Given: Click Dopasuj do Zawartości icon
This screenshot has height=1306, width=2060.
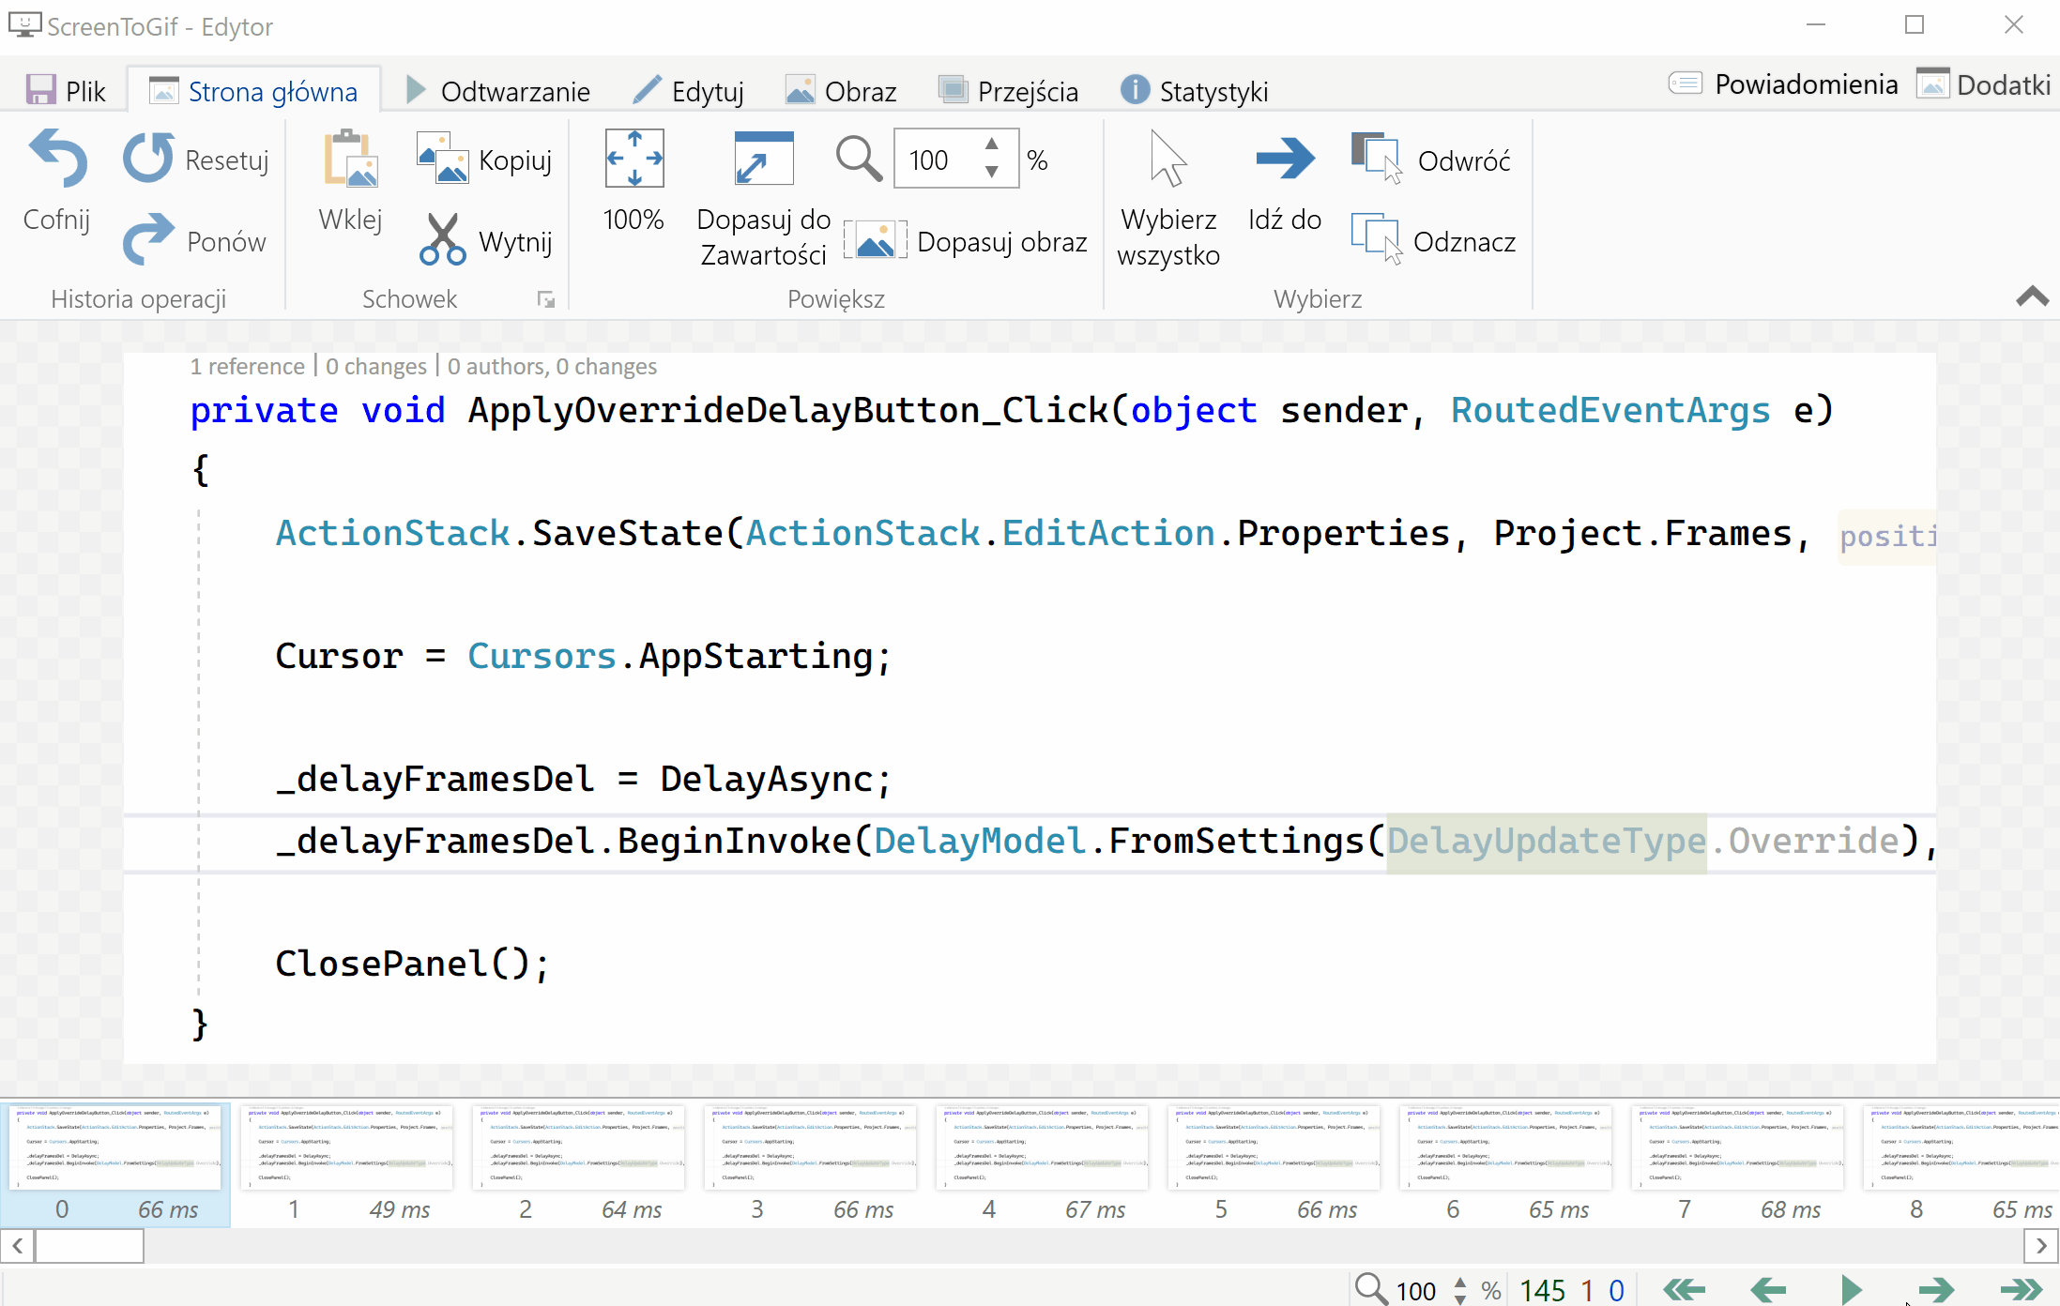Looking at the screenshot, I should pos(763,159).
